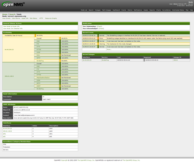194x162 pixels.
Task: Open View Events link
Action: coord(6,18)
